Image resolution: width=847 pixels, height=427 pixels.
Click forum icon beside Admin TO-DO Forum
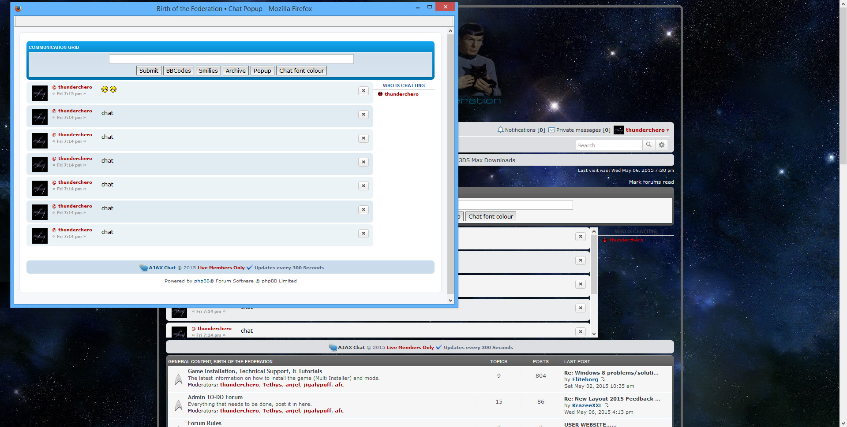178,405
